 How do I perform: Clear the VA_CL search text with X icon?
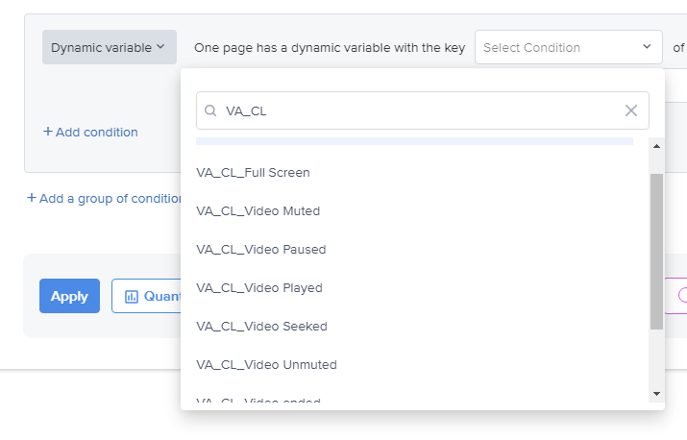click(x=631, y=110)
